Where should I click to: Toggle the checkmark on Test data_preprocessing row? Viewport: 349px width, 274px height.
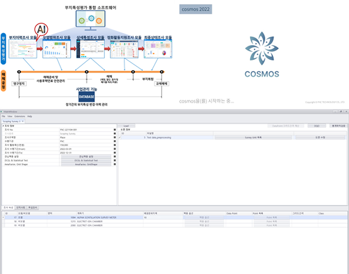tap(120, 137)
